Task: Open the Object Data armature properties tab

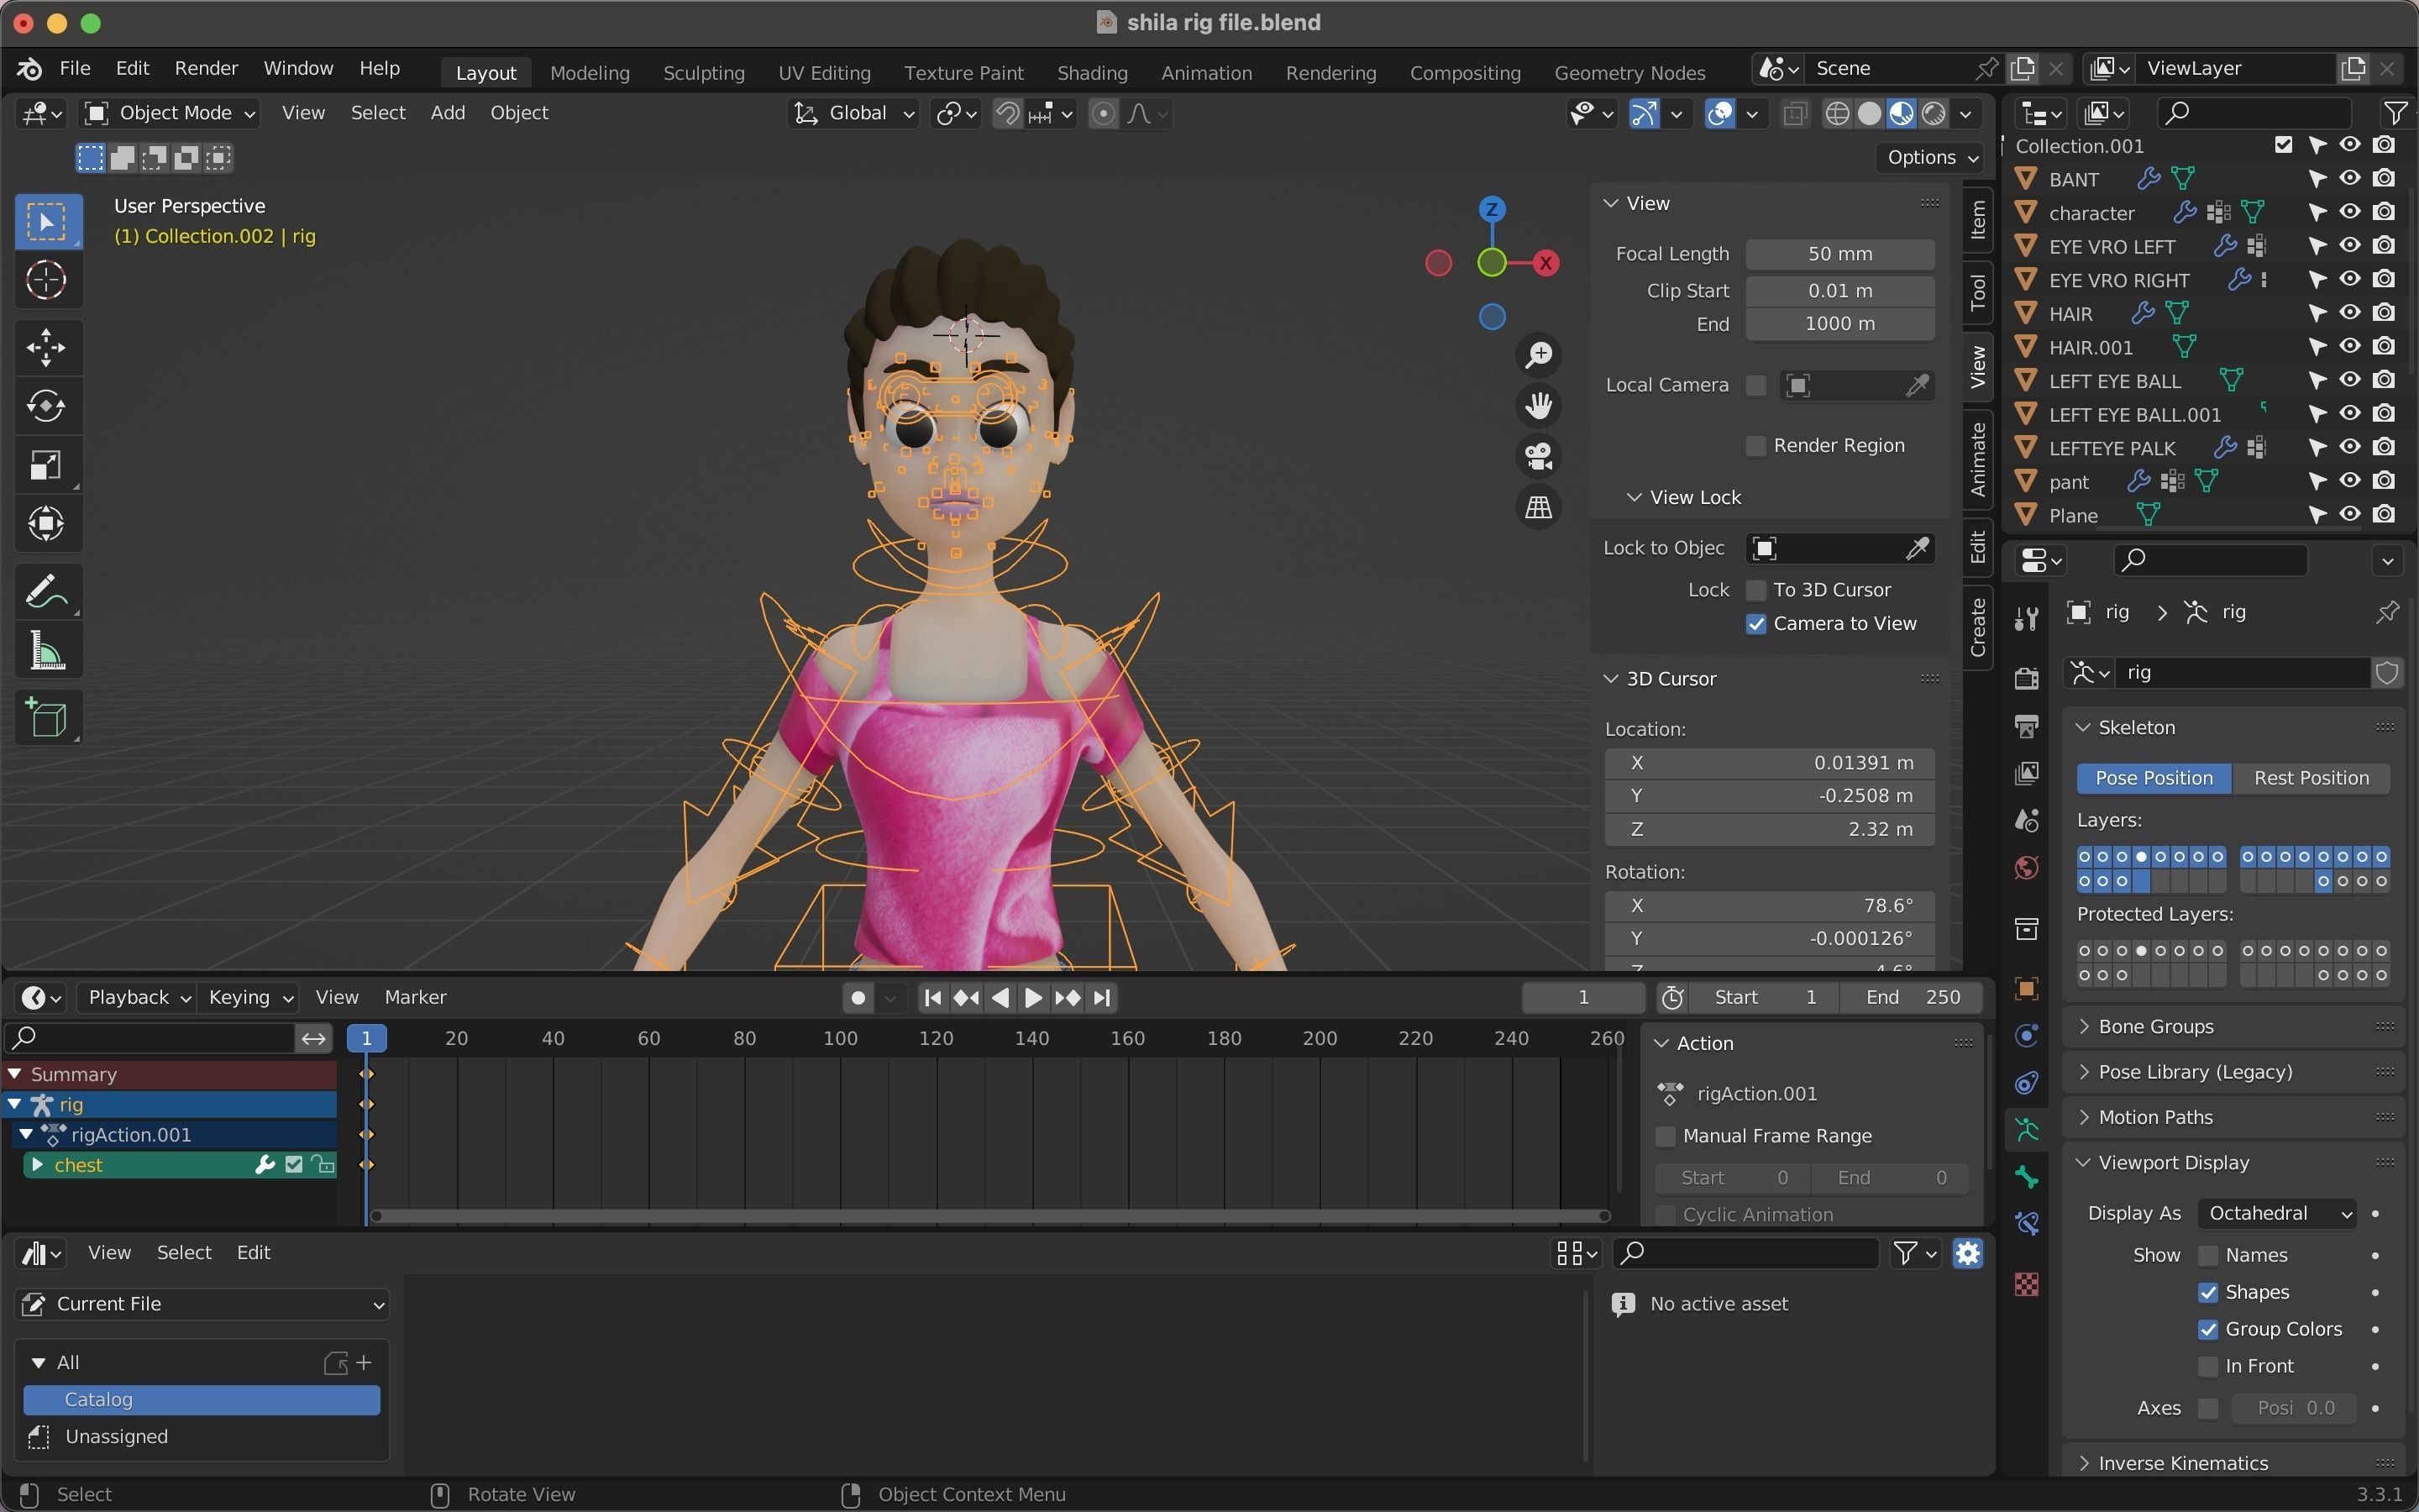Action: tap(2026, 1130)
